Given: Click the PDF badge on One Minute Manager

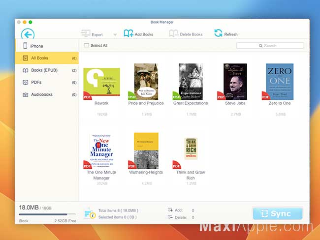Looking at the screenshot, I should (87, 165).
